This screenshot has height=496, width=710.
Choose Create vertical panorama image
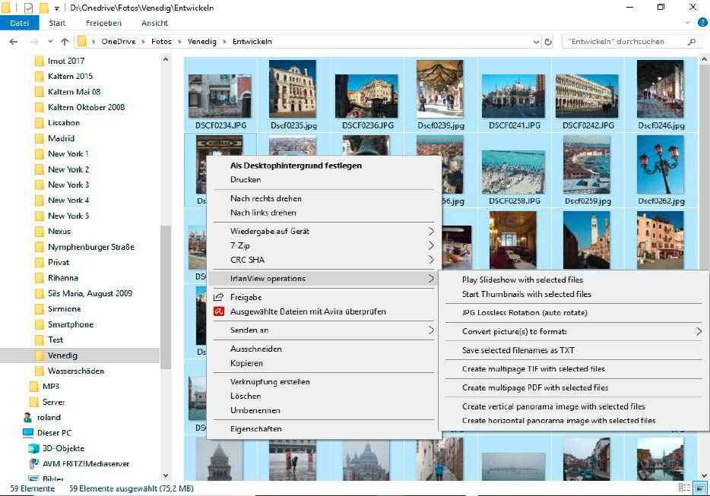click(553, 406)
